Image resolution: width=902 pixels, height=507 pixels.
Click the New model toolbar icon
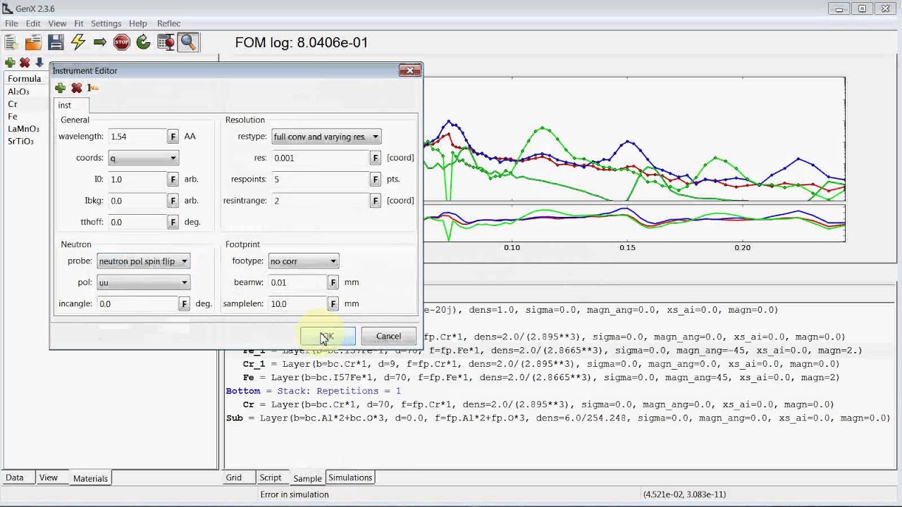point(11,42)
